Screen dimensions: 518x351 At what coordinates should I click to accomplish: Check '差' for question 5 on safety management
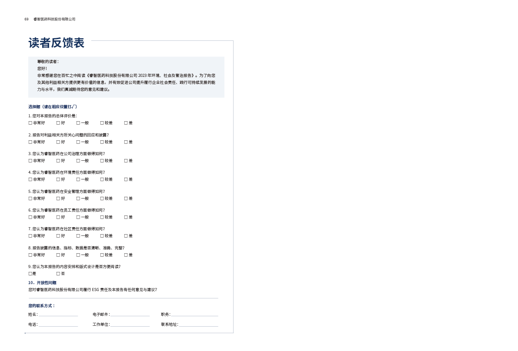coord(126,199)
